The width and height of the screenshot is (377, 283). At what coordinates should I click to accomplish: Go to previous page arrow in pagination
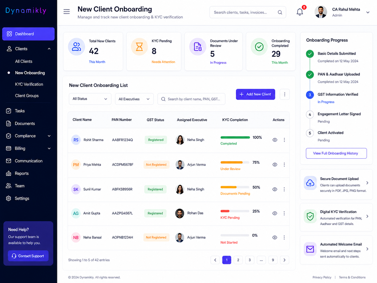(x=215, y=260)
